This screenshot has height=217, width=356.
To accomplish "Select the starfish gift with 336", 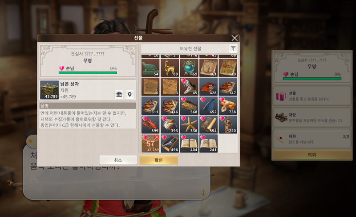I will click(x=189, y=125).
